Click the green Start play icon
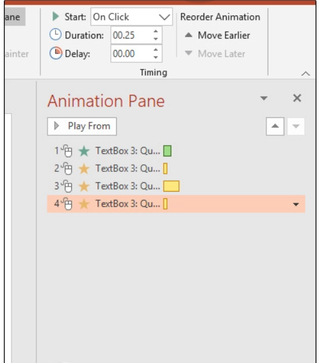Screen dimensions: 319x363 click(x=56, y=17)
